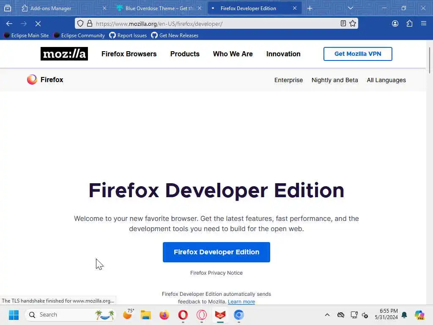Close the Firefox Developer Edition tab
Viewport: 433px width, 325px height.
click(x=295, y=8)
